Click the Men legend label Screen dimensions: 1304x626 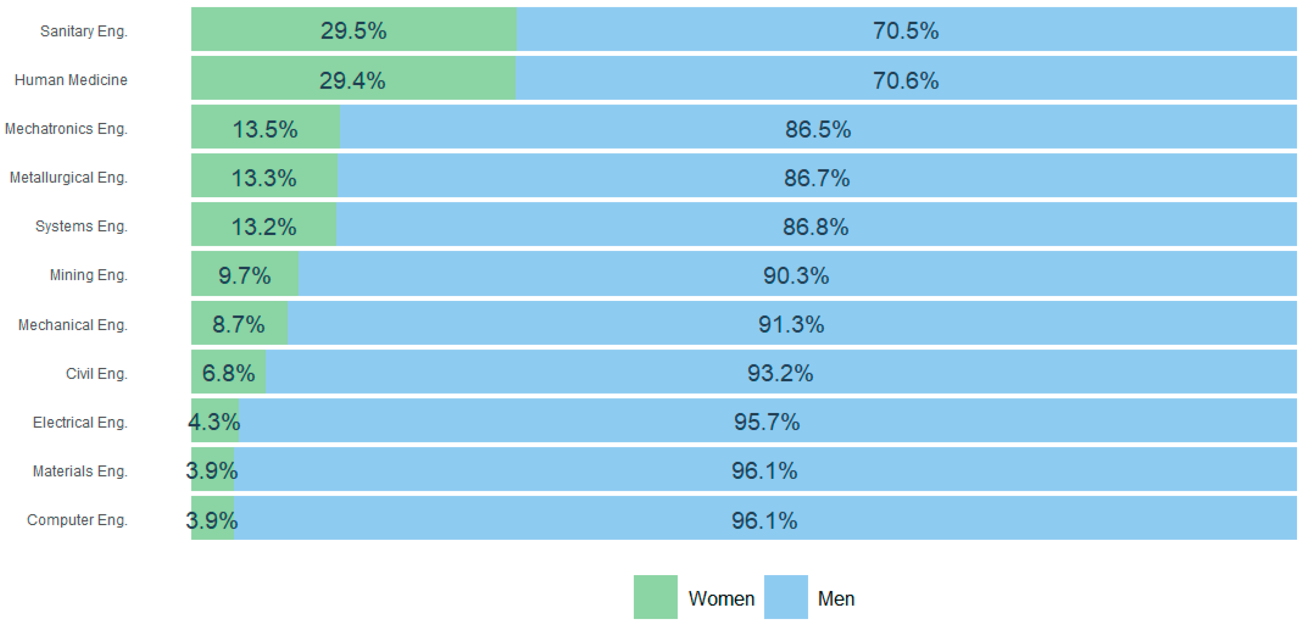[x=836, y=599]
